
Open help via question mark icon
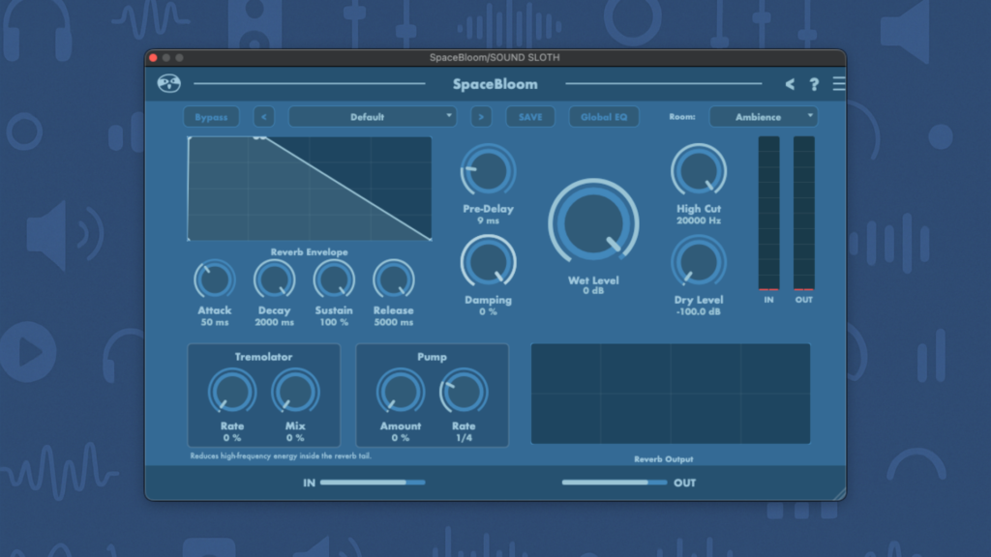click(x=814, y=84)
